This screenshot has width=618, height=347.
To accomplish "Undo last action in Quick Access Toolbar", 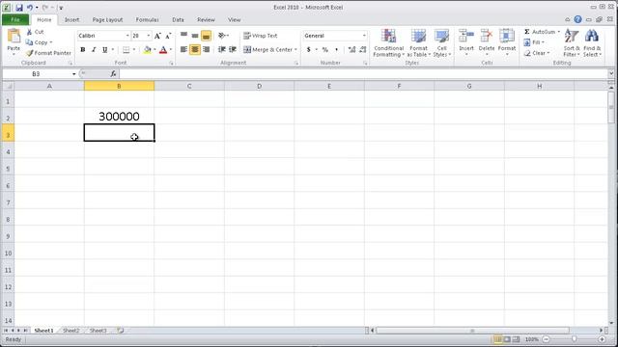I will (30, 8).
